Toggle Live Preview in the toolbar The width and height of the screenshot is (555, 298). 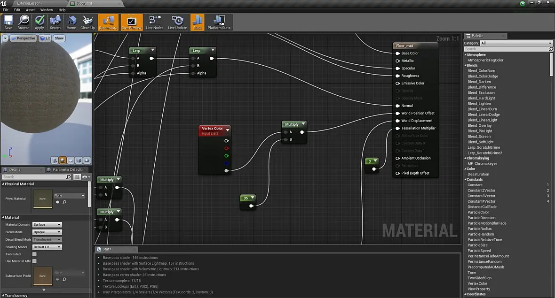(x=132, y=22)
